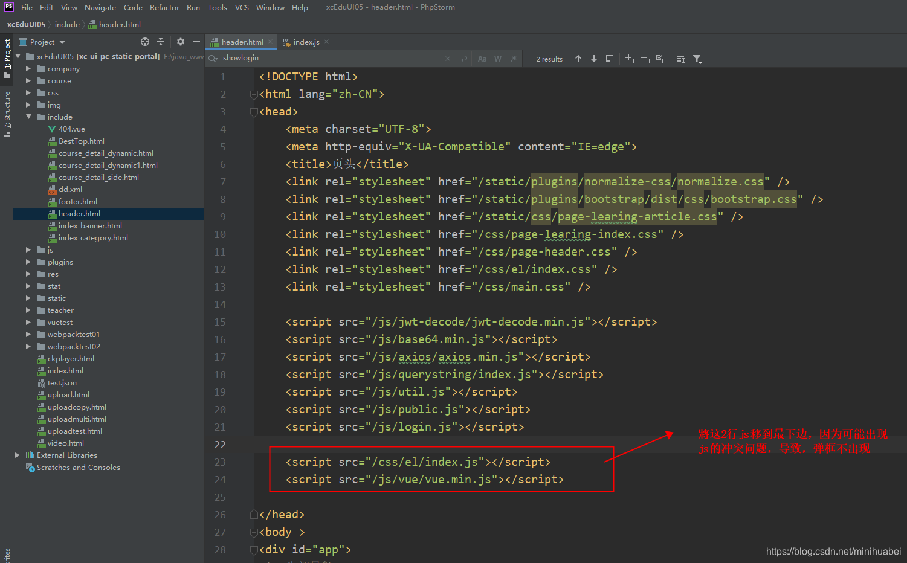The image size is (907, 563).
Task: Open the Navigate menu
Action: pos(100,7)
